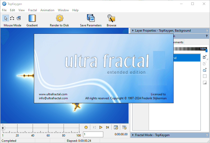Click the Browse toolbar label

(x=111, y=25)
